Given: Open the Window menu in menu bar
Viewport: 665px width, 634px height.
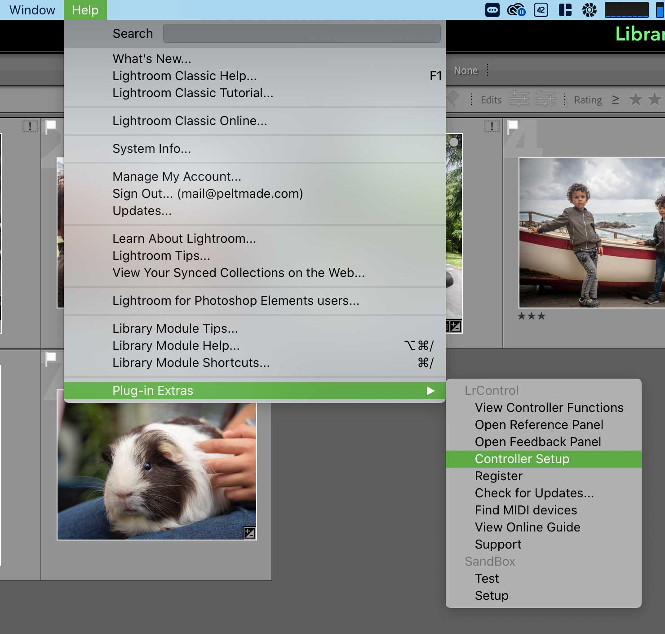Looking at the screenshot, I should 32,10.
